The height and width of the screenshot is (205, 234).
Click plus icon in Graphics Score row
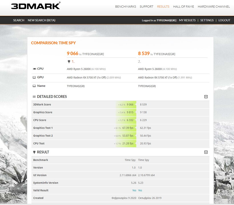(136, 112)
